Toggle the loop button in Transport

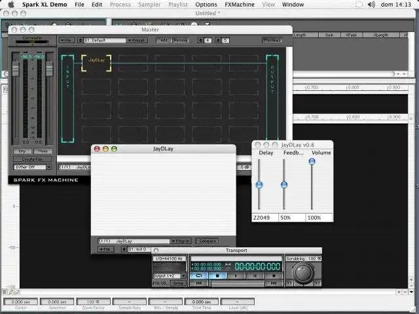(x=199, y=275)
